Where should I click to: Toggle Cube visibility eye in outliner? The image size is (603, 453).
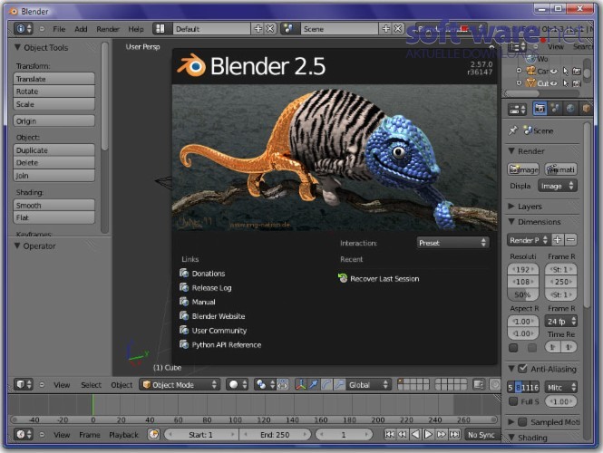(553, 83)
